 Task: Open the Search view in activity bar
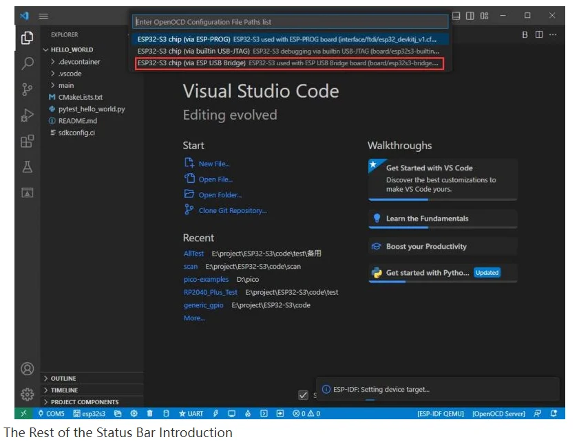[x=28, y=63]
